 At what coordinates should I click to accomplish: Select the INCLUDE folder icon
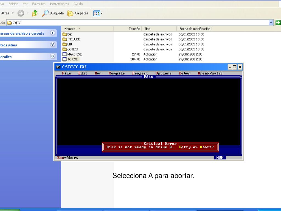point(65,39)
